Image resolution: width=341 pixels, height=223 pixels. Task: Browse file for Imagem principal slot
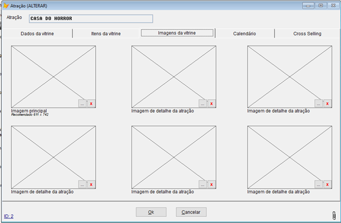click(x=82, y=104)
